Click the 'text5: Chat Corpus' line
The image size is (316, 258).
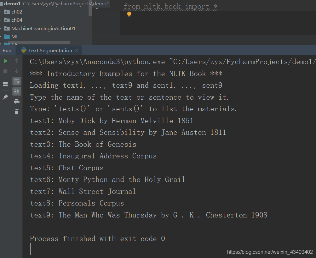pos(67,168)
